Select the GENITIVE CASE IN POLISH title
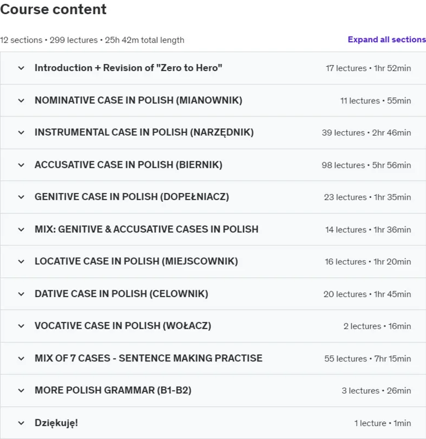 (132, 197)
